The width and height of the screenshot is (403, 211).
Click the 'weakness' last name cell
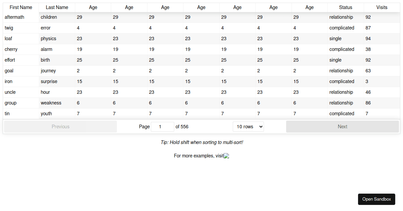[x=57, y=103]
